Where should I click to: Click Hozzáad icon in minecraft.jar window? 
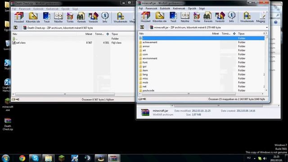click(x=145, y=17)
